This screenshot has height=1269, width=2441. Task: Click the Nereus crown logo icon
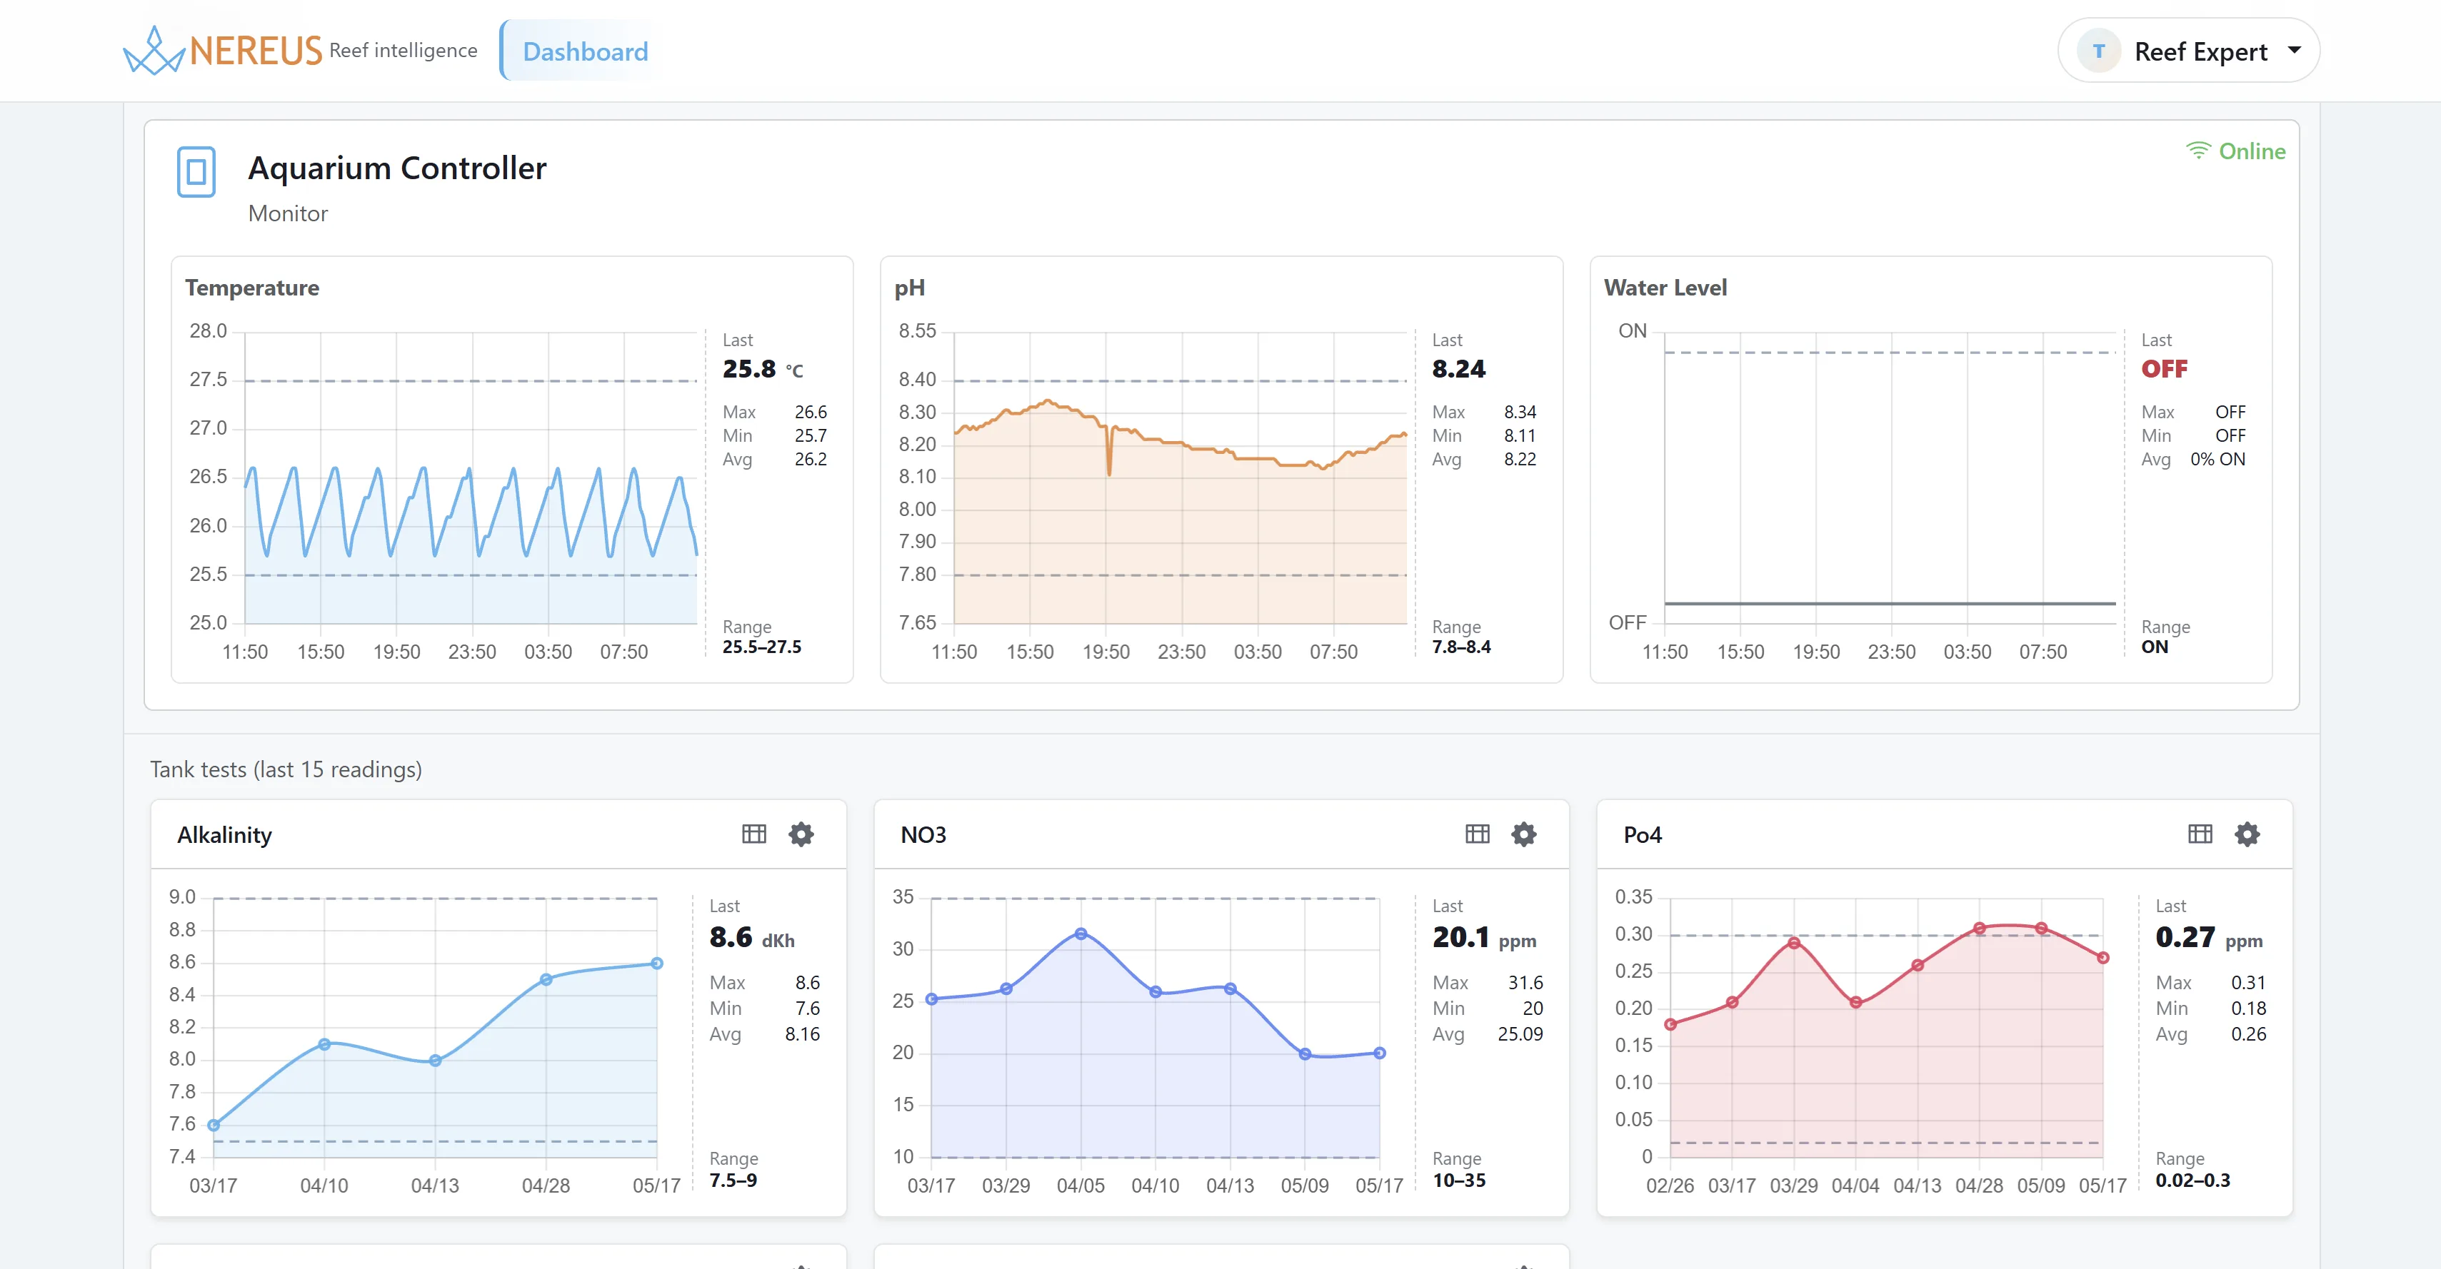coord(154,51)
